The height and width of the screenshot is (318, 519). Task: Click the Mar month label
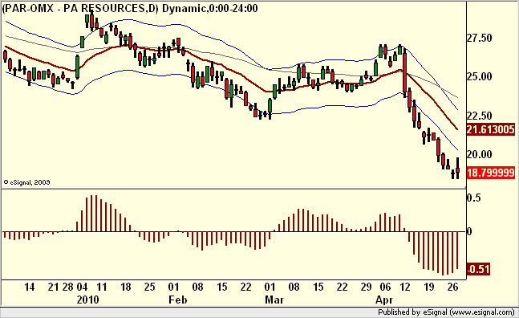274,300
